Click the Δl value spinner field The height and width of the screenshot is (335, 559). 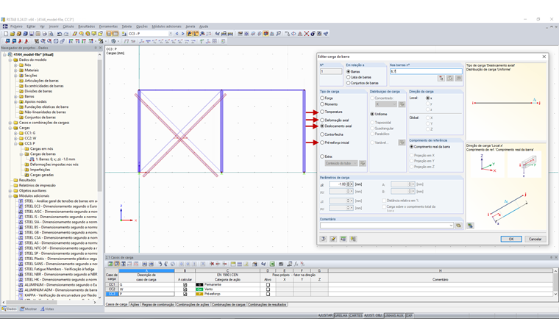[341, 184]
